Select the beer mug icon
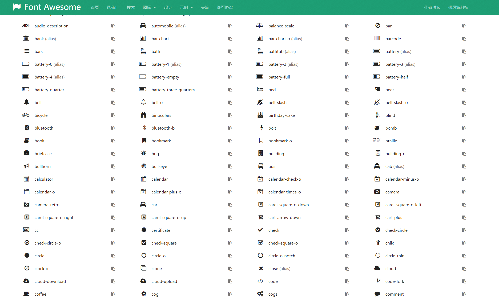This screenshot has width=499, height=302. click(x=378, y=89)
